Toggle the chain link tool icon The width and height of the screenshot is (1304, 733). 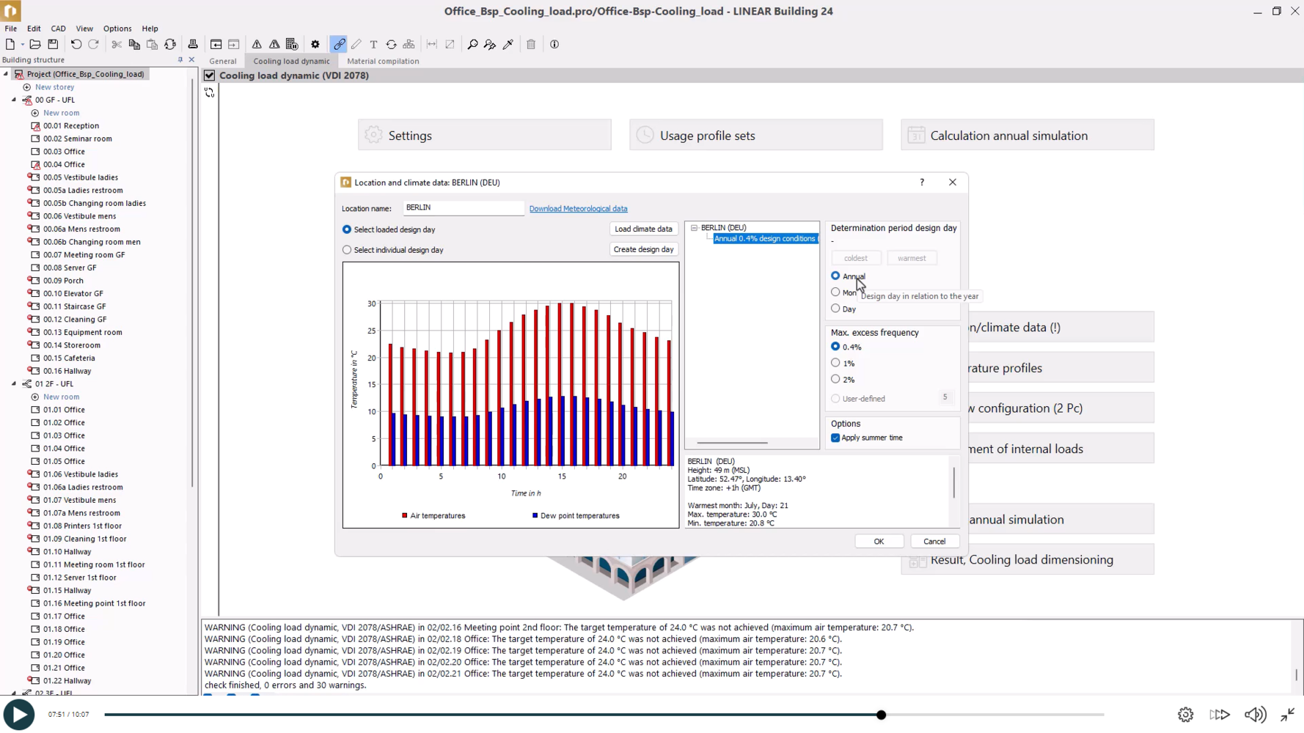[339, 45]
